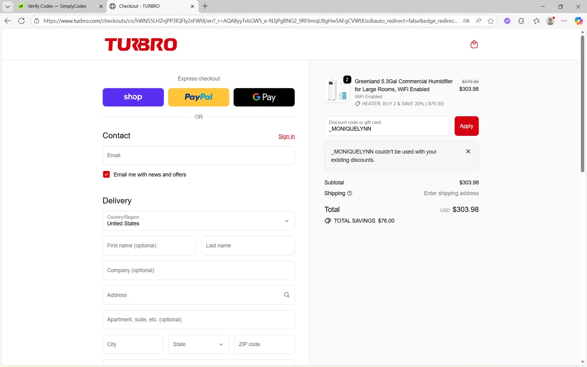587x367 pixels.
Task: Open browser Settings and more menu
Action: tap(564, 21)
